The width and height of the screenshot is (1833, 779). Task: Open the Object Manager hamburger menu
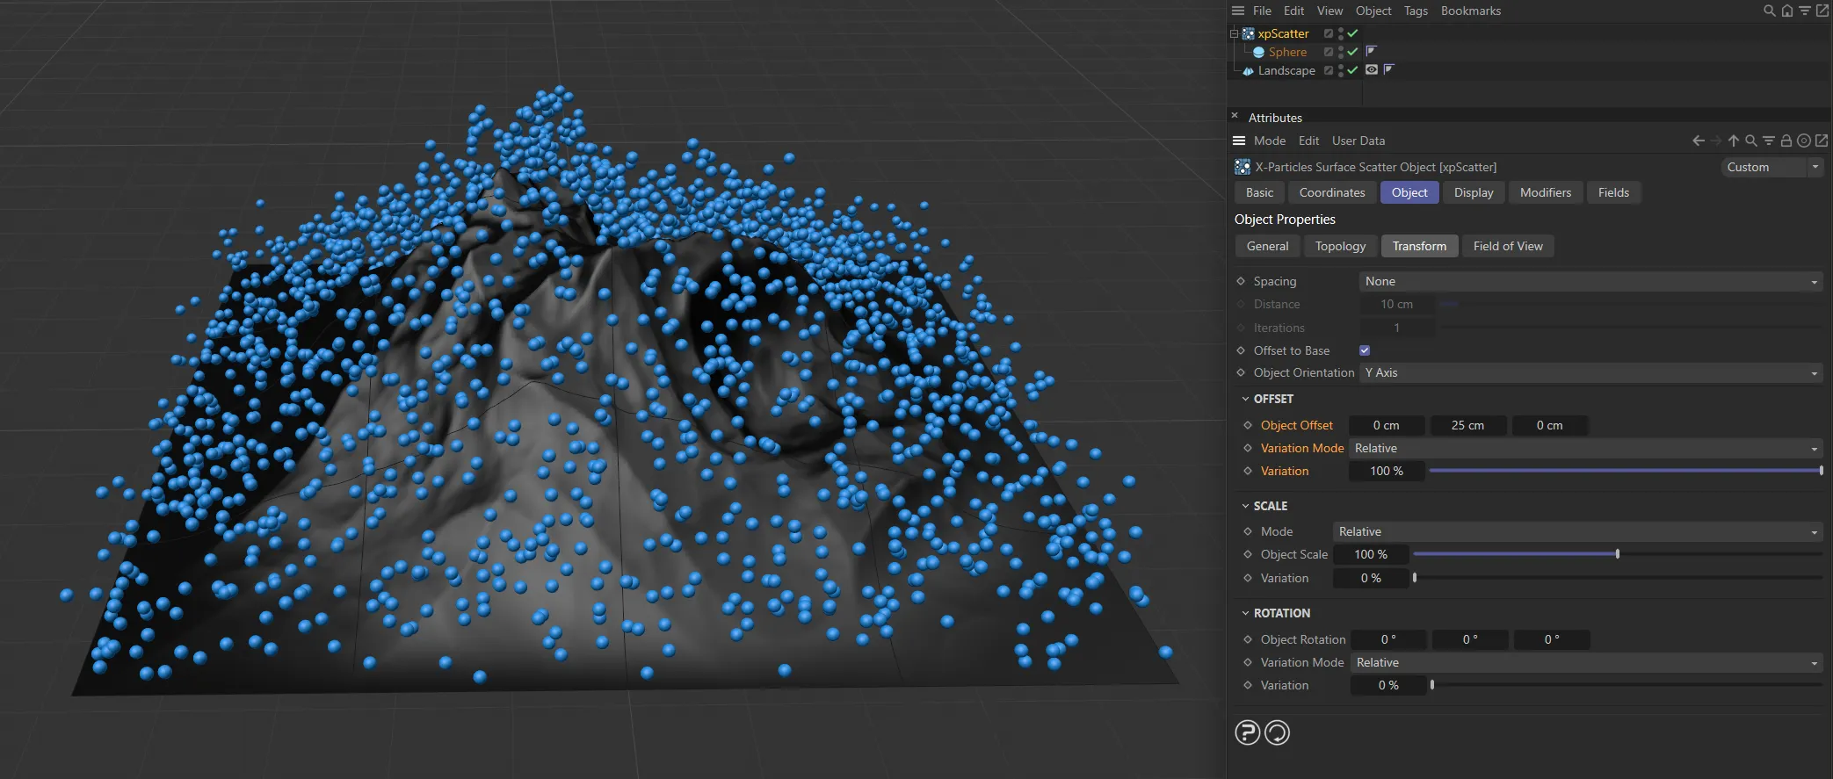pos(1238,11)
